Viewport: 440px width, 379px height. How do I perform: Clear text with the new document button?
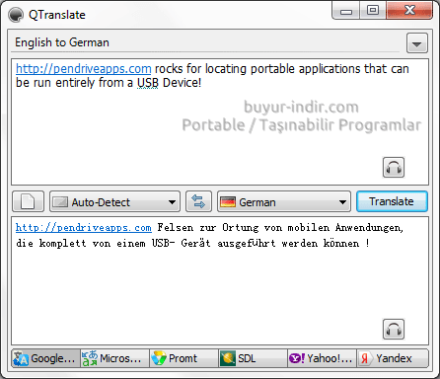tap(28, 201)
